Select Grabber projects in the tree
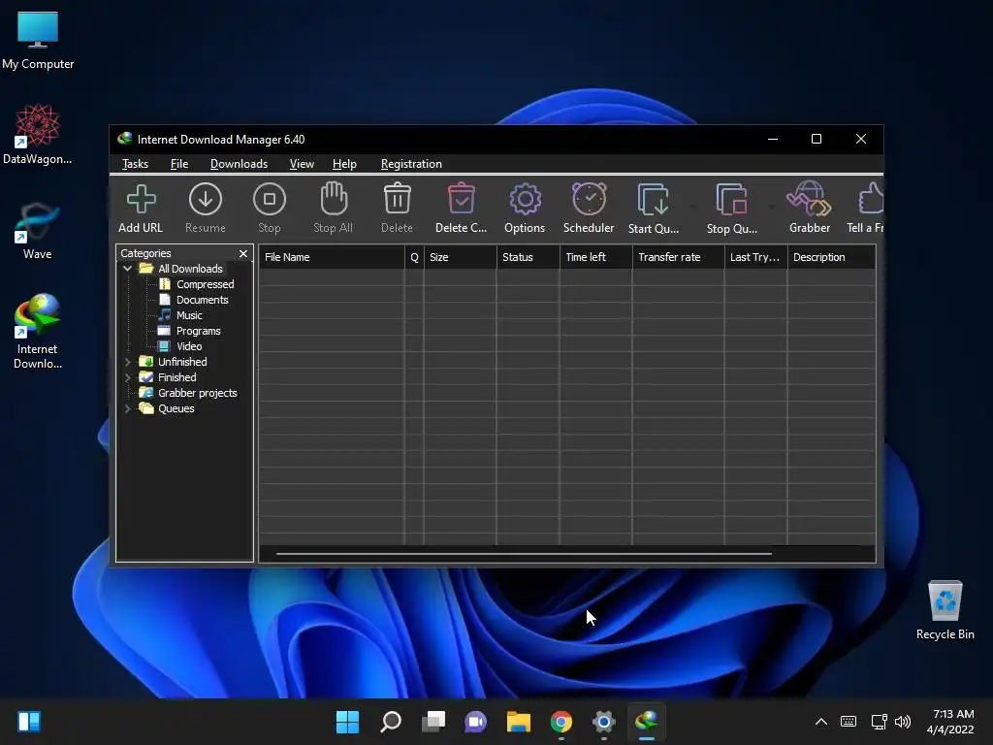 tap(197, 393)
